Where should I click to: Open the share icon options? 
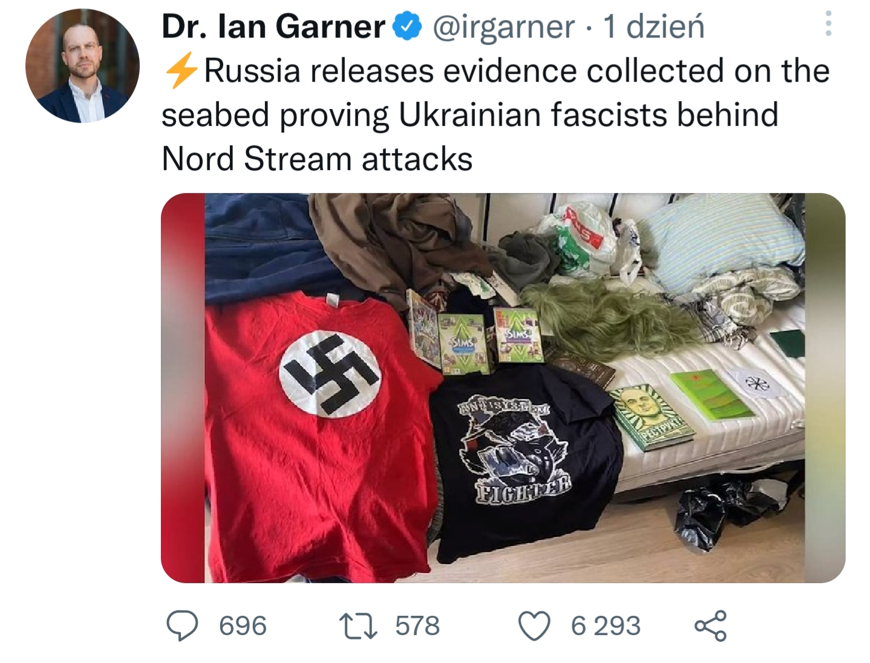[x=710, y=625]
